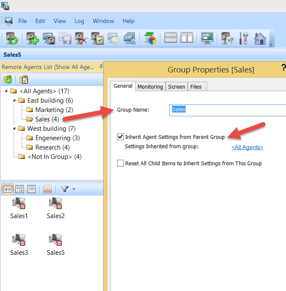
Task: Select the Research (4) group
Action: click(x=52, y=147)
